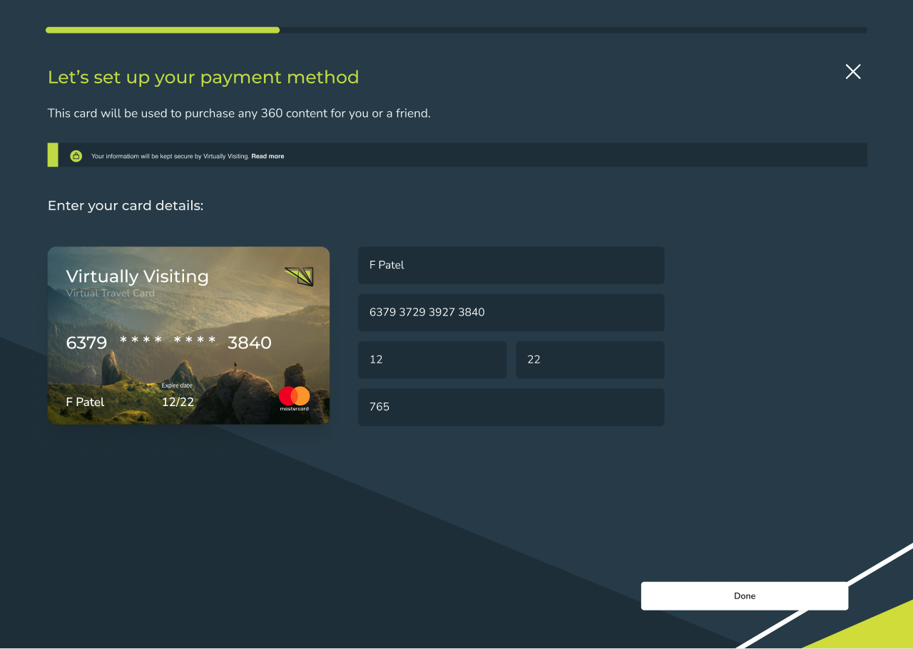Click the Mastercard logo on the card
The image size is (913, 649).
click(293, 398)
